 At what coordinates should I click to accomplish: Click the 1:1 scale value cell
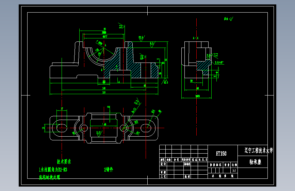click(234, 171)
